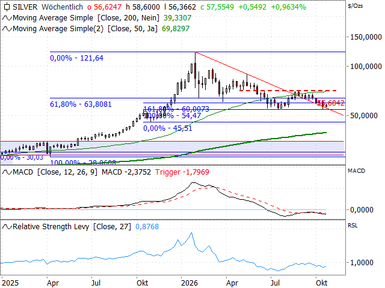385x288 pixels.
Task: Click the last Okt label after 2026
Action: click(321, 283)
